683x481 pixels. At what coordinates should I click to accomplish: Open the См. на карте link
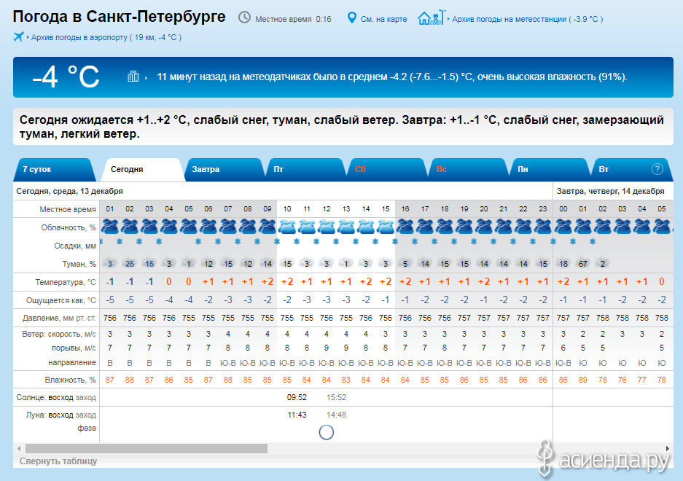(383, 19)
